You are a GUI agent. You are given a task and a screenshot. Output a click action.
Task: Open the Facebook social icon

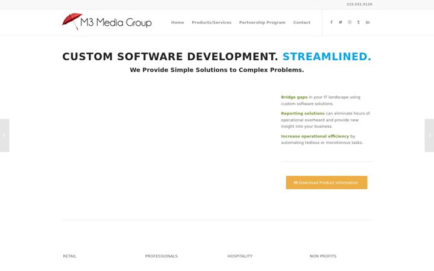(332, 22)
